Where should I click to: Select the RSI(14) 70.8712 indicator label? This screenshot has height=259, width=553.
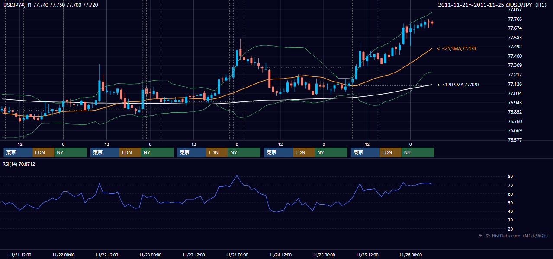pos(19,164)
